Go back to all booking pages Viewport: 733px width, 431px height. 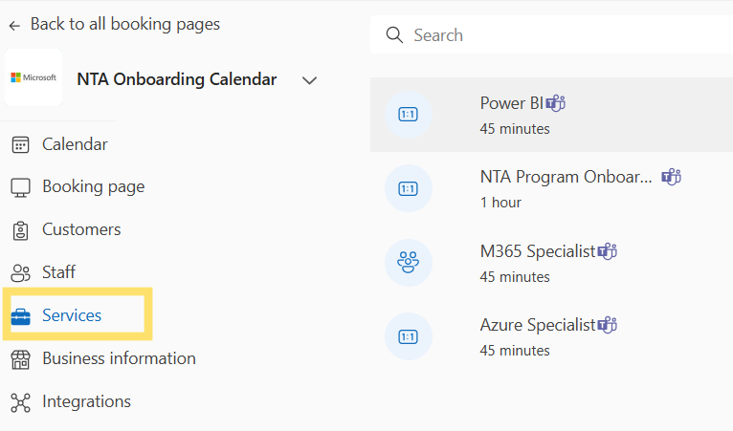[x=124, y=24]
